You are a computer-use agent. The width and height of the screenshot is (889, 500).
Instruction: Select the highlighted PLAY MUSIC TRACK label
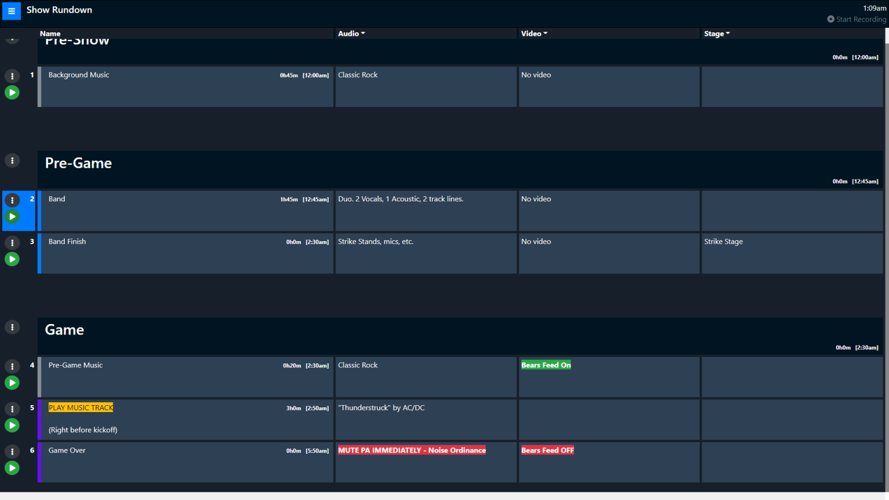pyautogui.click(x=80, y=407)
